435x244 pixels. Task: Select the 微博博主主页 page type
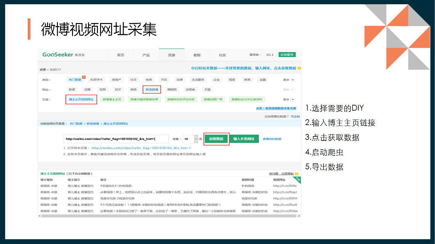point(112,99)
